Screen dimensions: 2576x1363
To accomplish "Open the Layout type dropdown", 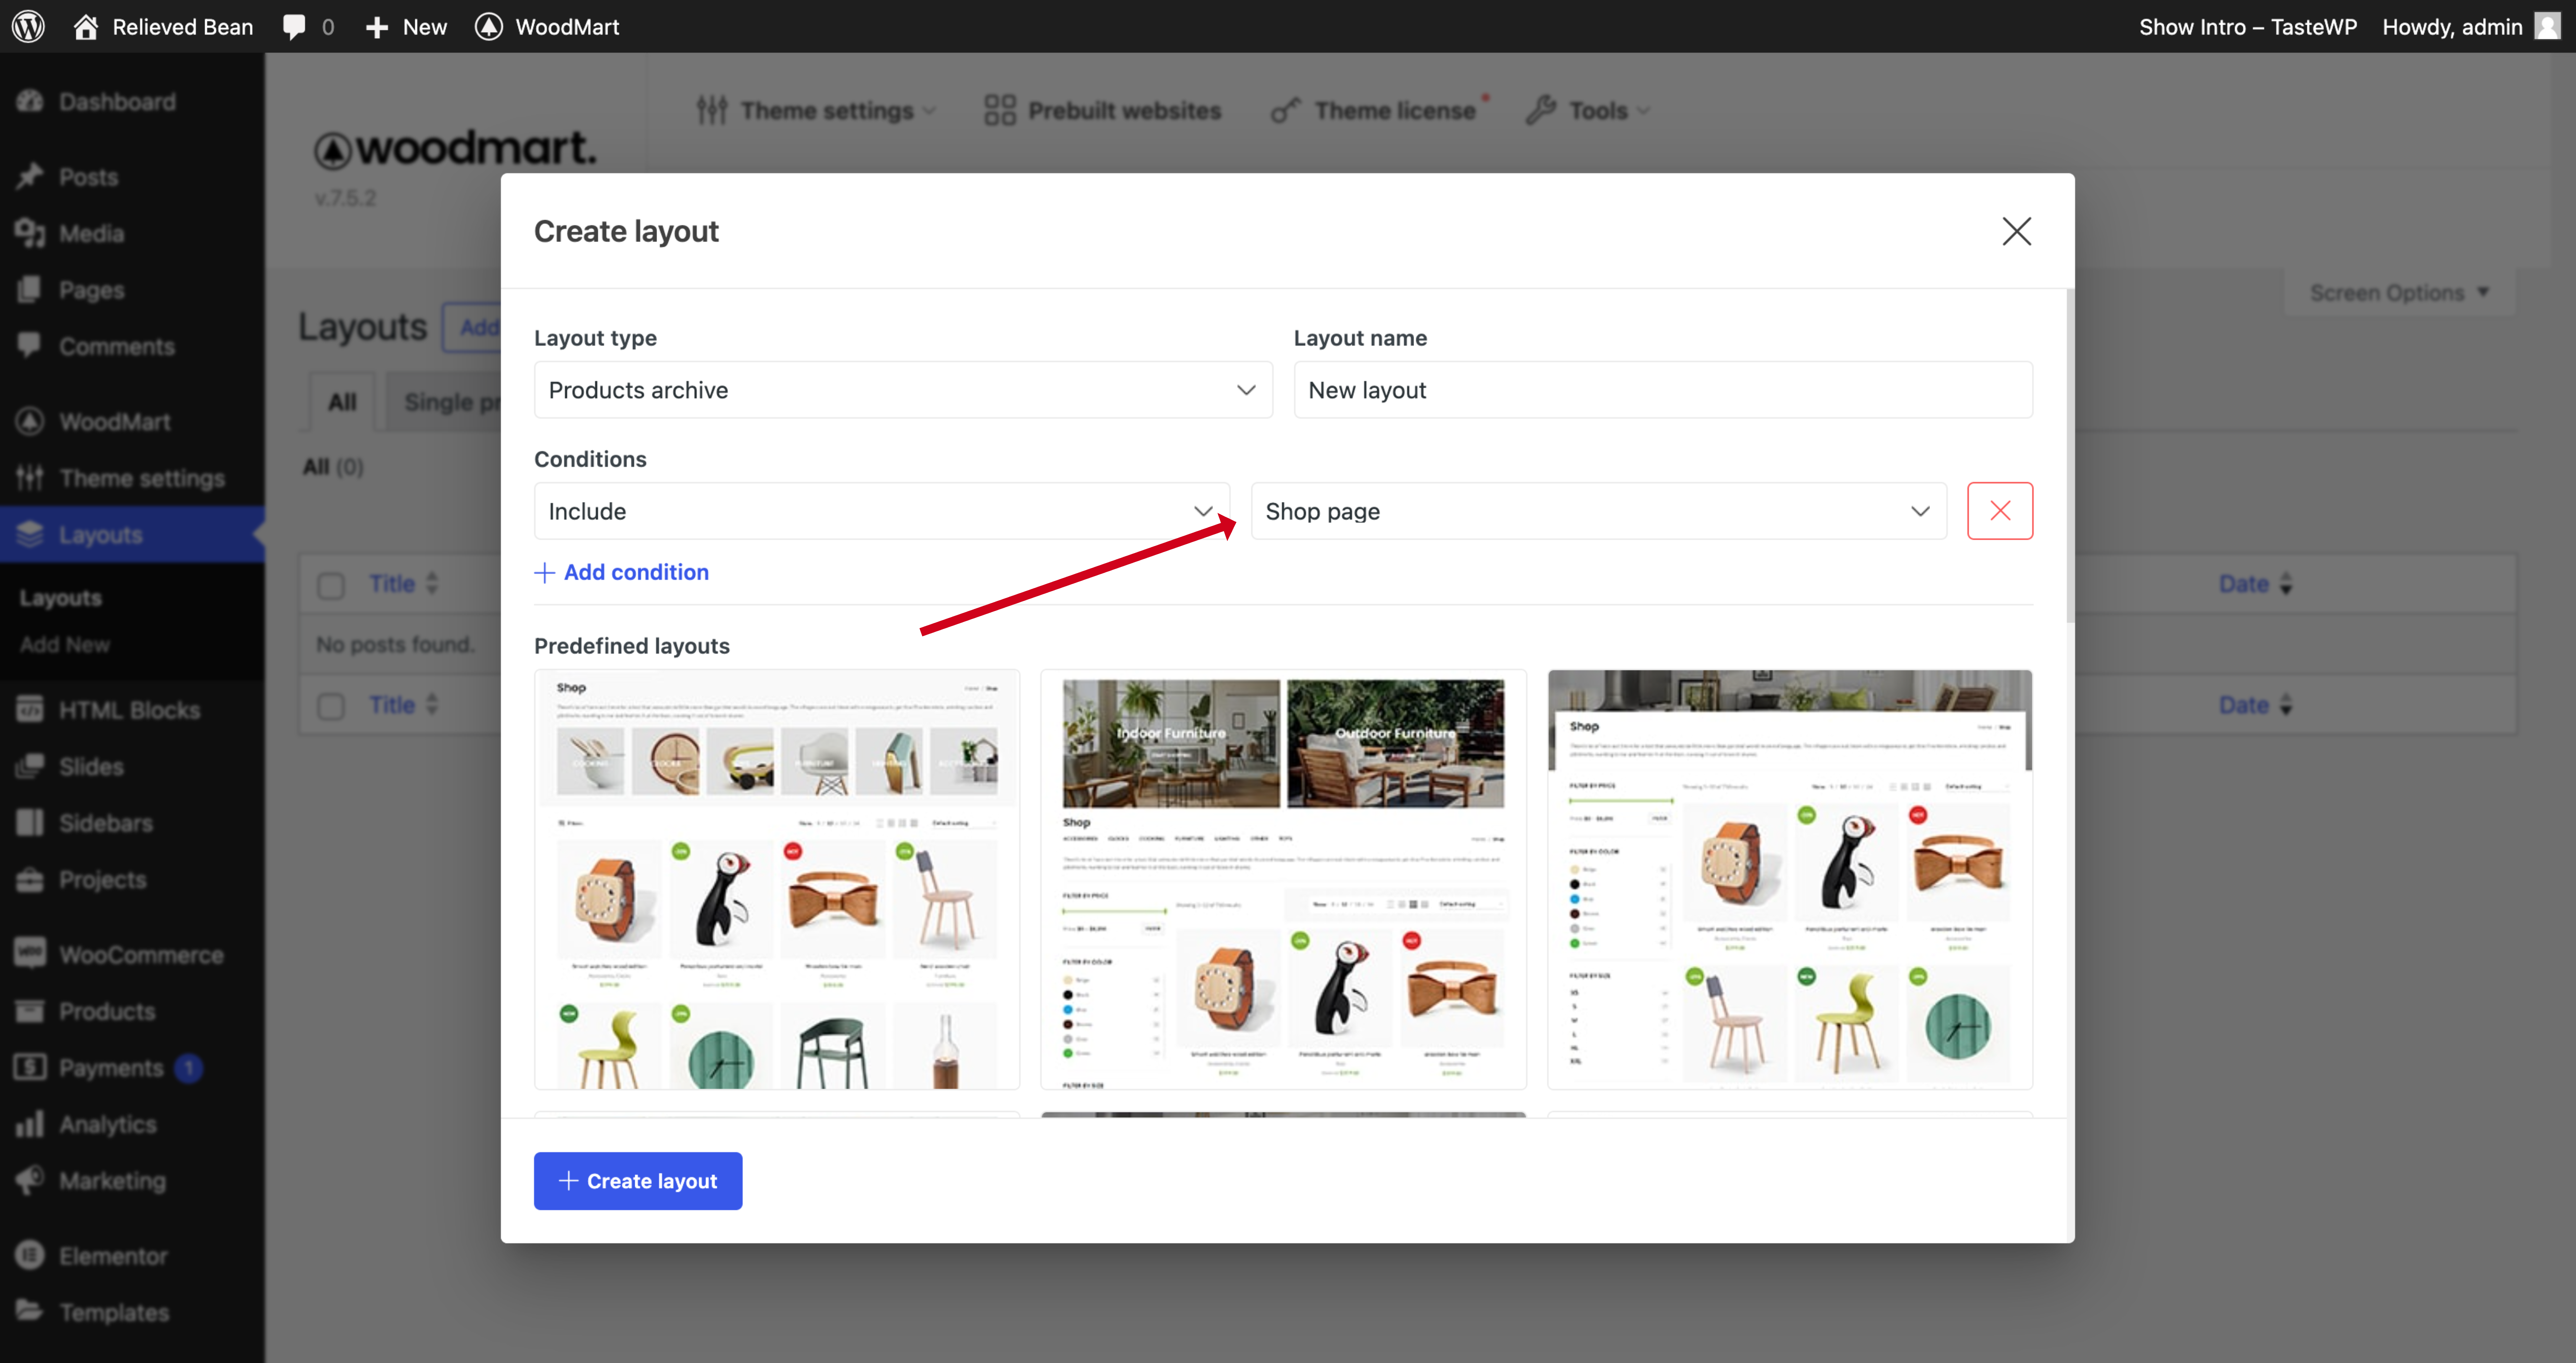I will pyautogui.click(x=903, y=390).
